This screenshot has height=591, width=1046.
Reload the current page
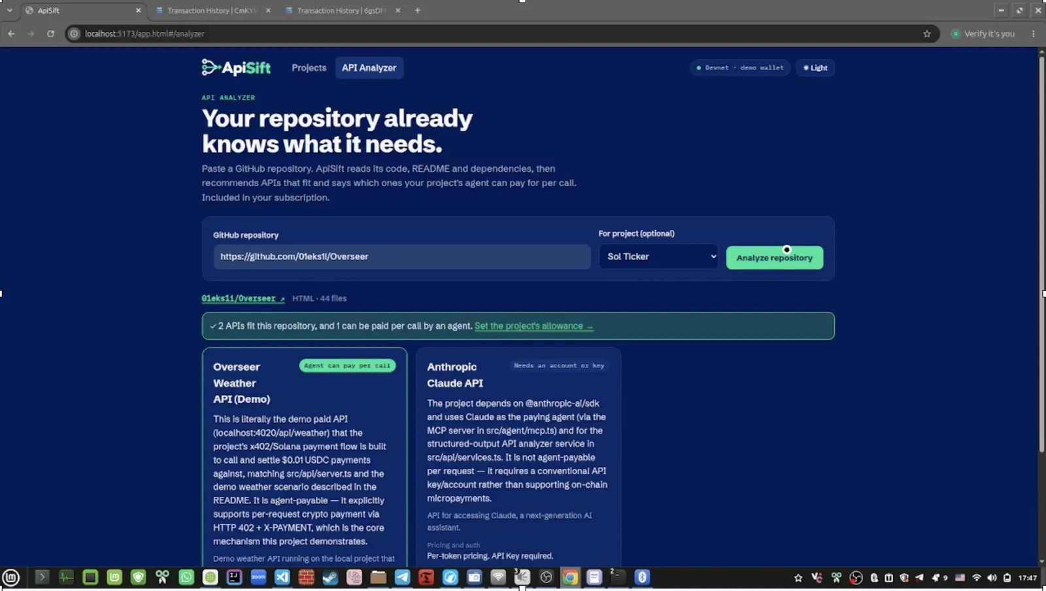coord(50,33)
